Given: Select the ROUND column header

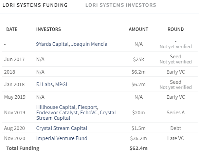Looking at the screenshot, I should (176, 29).
